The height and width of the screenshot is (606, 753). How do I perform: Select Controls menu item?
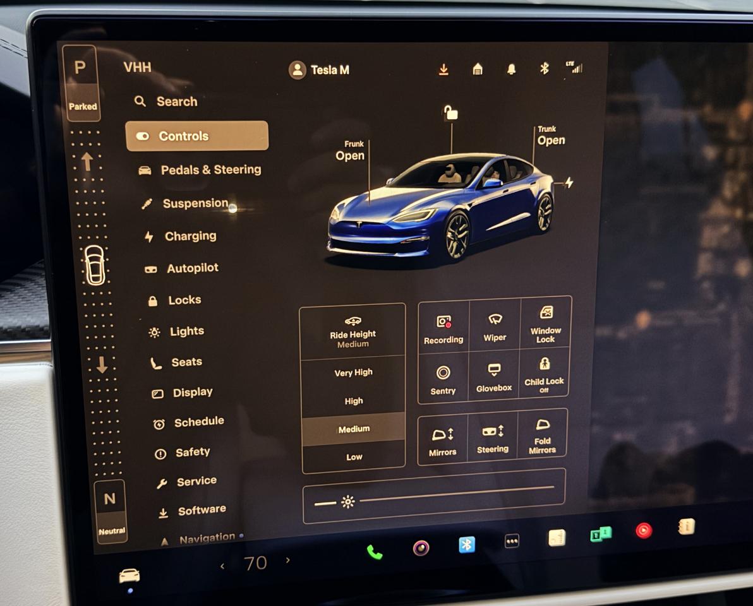point(197,136)
